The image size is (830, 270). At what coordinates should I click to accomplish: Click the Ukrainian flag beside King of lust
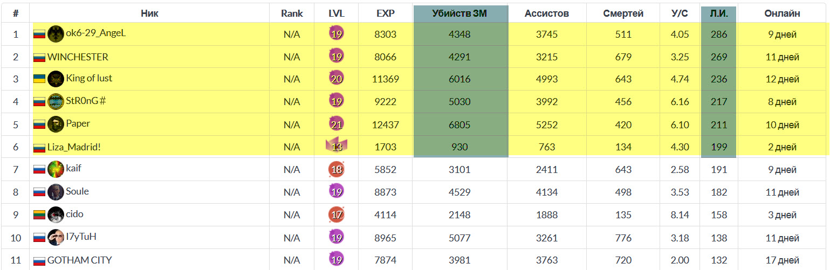(39, 79)
